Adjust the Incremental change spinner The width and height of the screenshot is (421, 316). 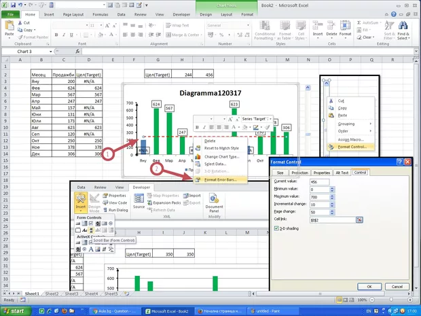(332, 205)
